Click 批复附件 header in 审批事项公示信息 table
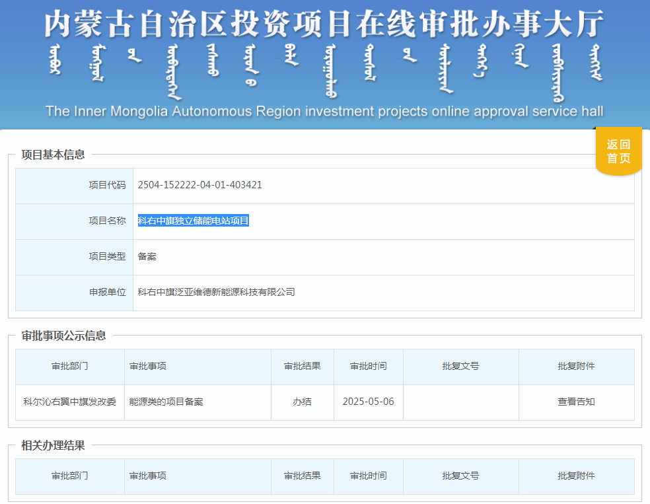 576,366
